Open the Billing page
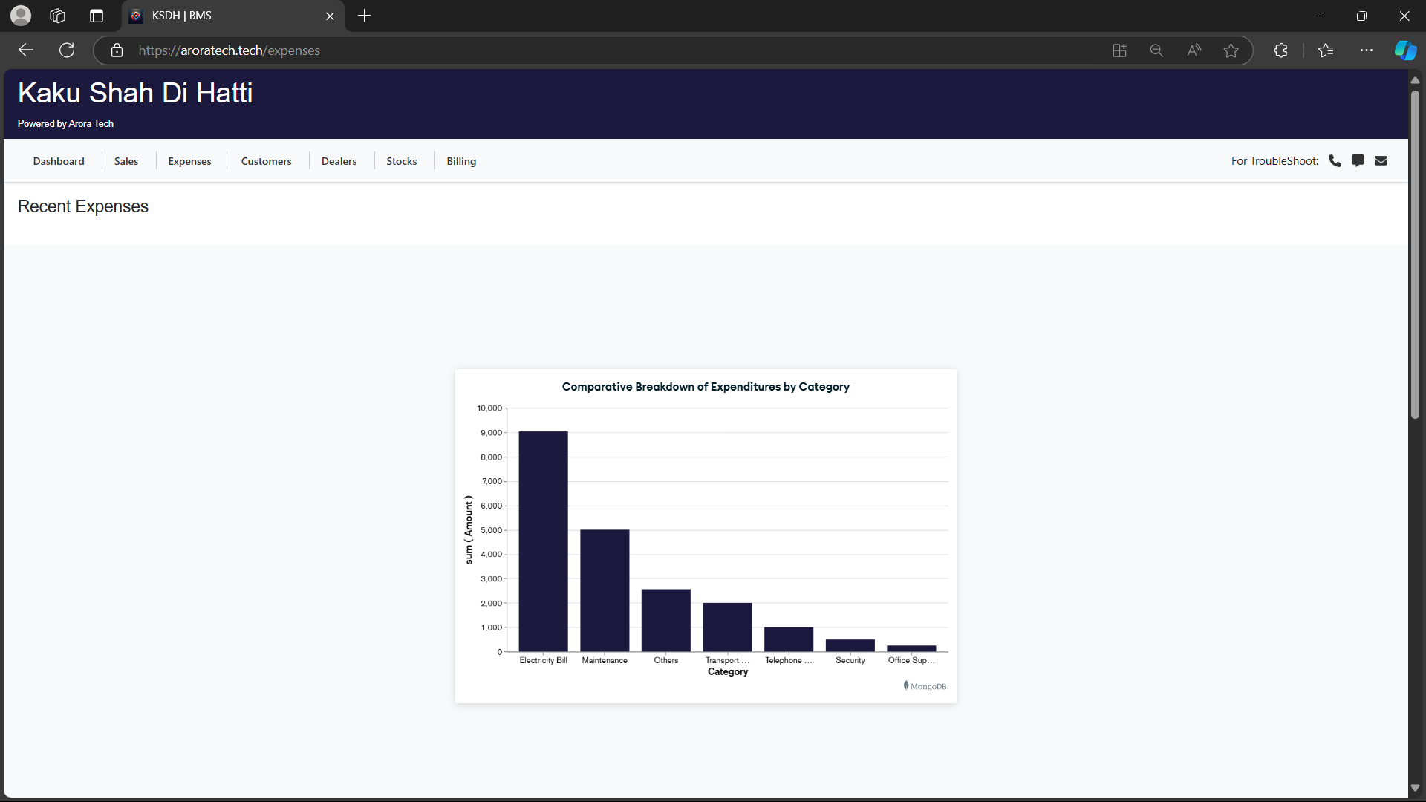Image resolution: width=1426 pixels, height=802 pixels. point(461,161)
